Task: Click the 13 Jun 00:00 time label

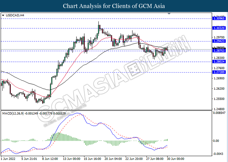Action: click(72, 159)
